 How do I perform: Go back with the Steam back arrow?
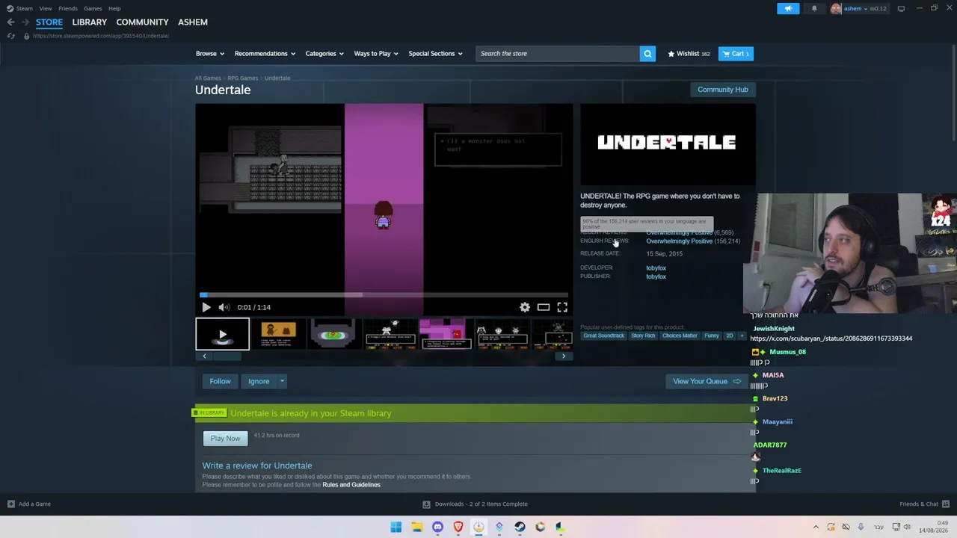(10, 22)
